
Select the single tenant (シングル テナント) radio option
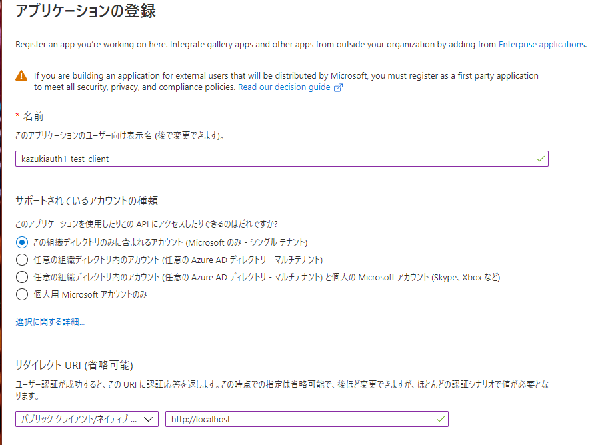[x=22, y=242]
